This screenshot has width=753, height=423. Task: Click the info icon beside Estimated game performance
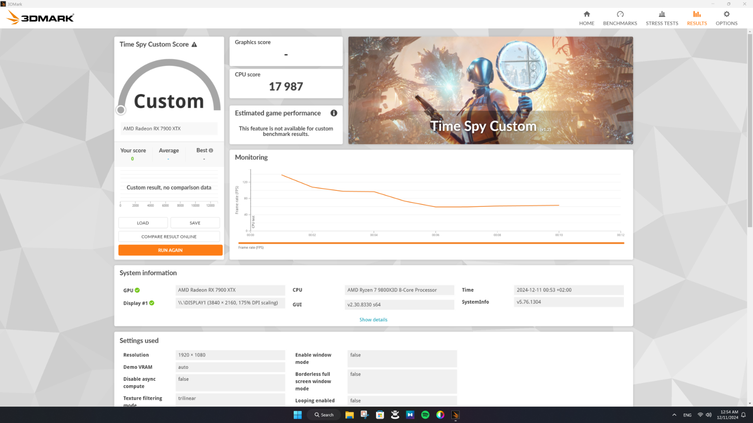[x=334, y=113]
